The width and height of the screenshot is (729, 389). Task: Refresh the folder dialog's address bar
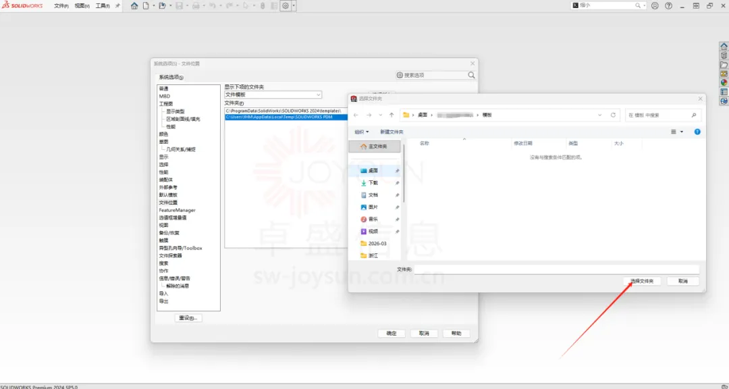613,115
